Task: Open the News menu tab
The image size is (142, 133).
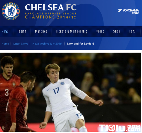Action: pos(5,31)
